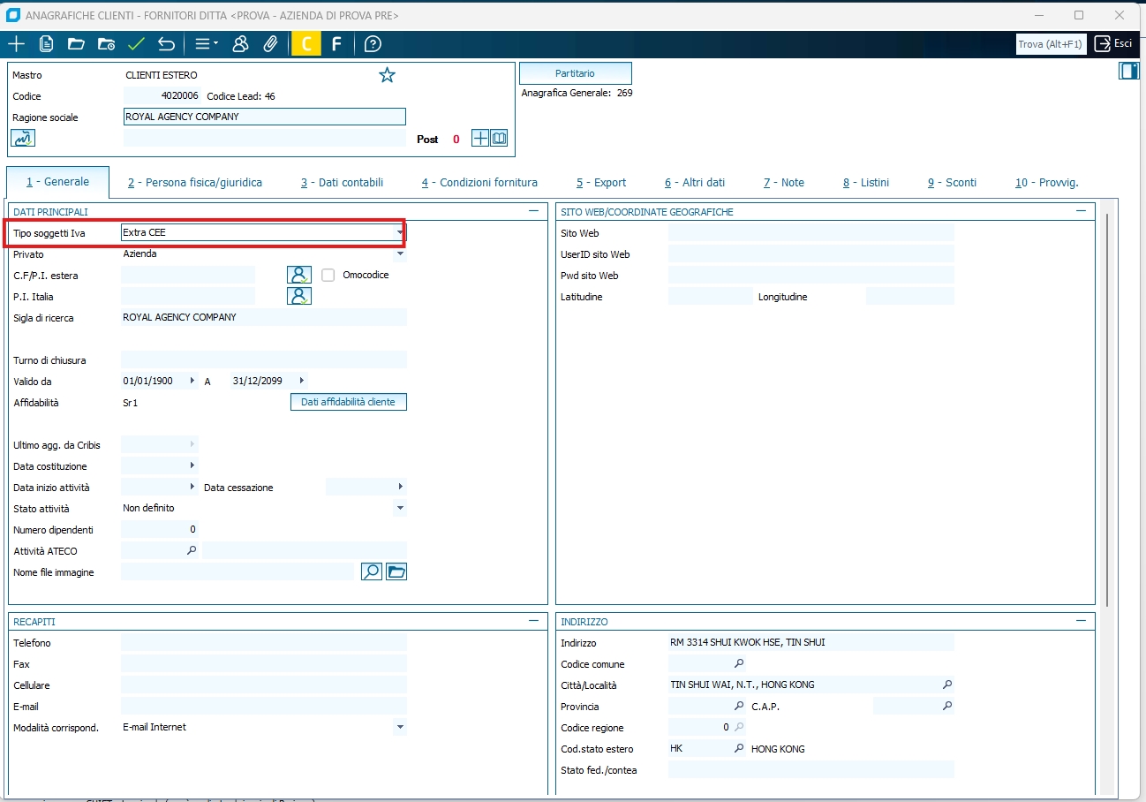Viewport: 1146px width, 802px height.
Task: Toggle the yellow C clienti button
Action: [x=306, y=44]
